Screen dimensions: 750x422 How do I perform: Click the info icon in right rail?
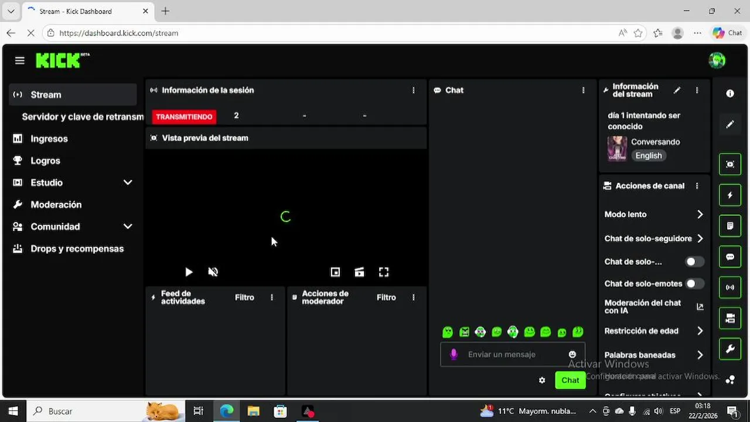tap(730, 93)
